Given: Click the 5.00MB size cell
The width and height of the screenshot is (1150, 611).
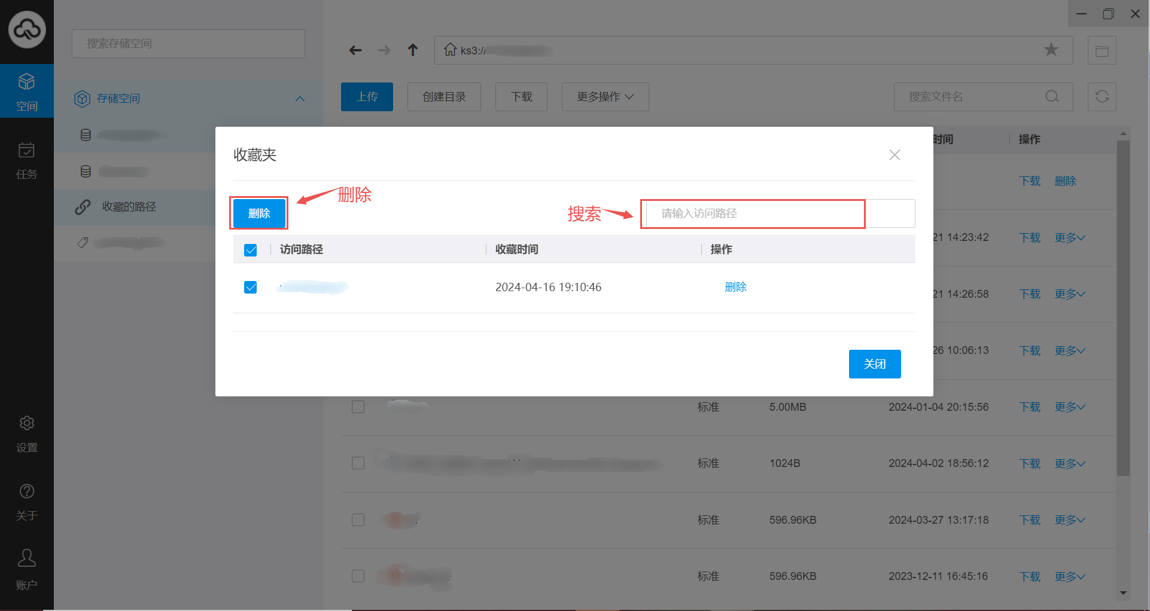Looking at the screenshot, I should (x=787, y=407).
